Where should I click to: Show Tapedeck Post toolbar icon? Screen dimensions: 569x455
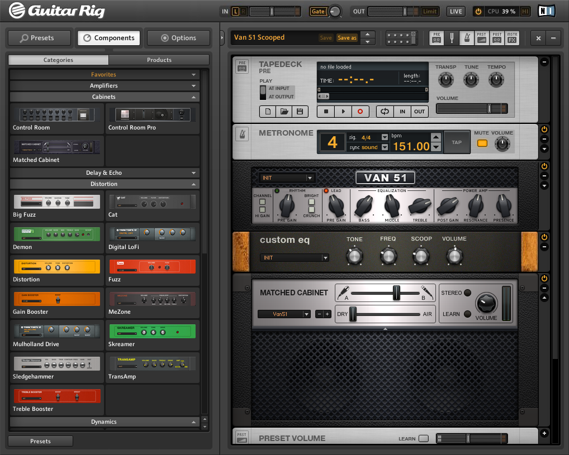(x=497, y=38)
